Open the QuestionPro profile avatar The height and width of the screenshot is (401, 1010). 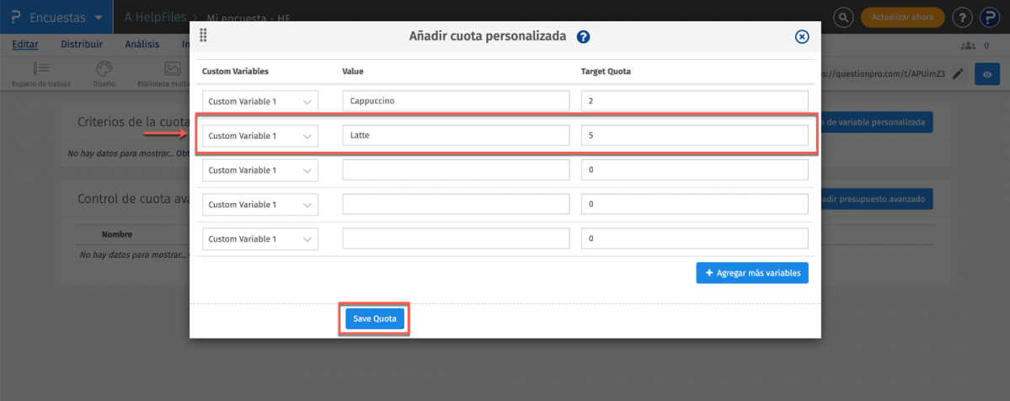tap(991, 17)
